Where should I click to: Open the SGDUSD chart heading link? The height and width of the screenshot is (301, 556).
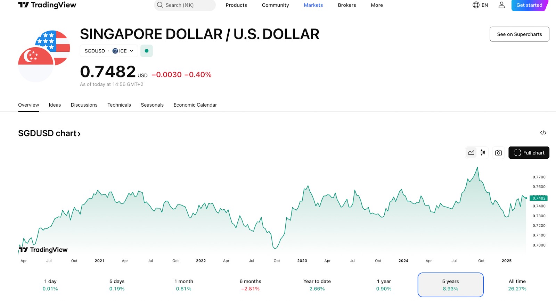[49, 133]
